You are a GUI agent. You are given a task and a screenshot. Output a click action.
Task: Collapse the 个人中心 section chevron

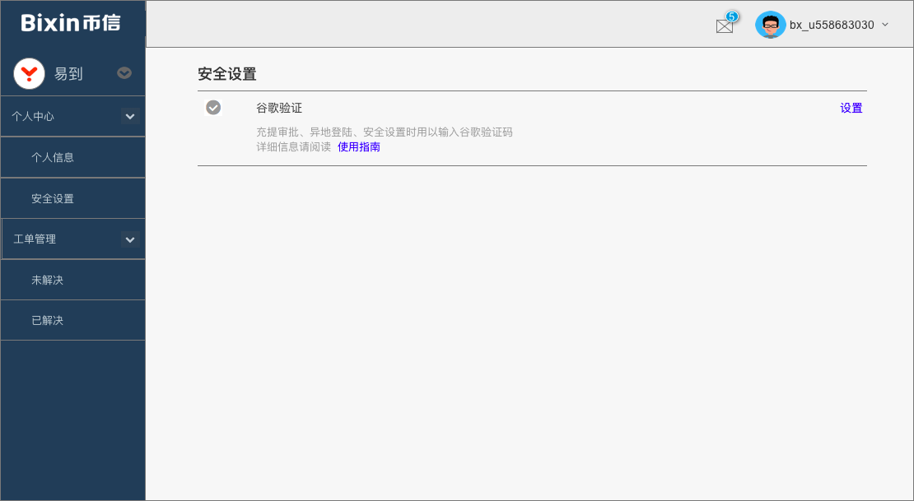click(x=130, y=117)
